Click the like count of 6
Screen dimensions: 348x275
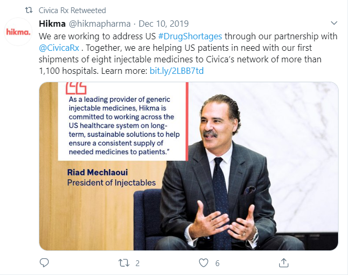[217, 263]
